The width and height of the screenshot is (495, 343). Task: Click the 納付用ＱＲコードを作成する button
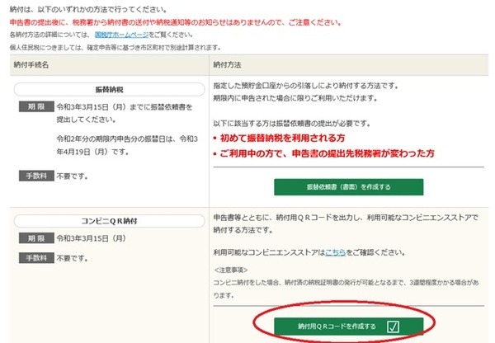(348, 326)
